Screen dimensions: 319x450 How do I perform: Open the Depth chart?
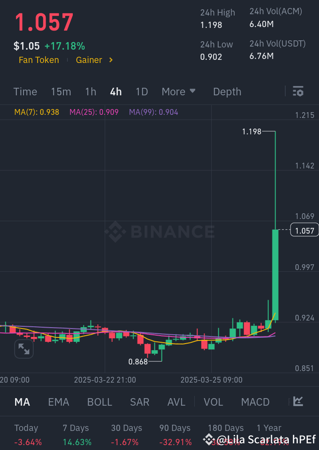[x=227, y=92]
